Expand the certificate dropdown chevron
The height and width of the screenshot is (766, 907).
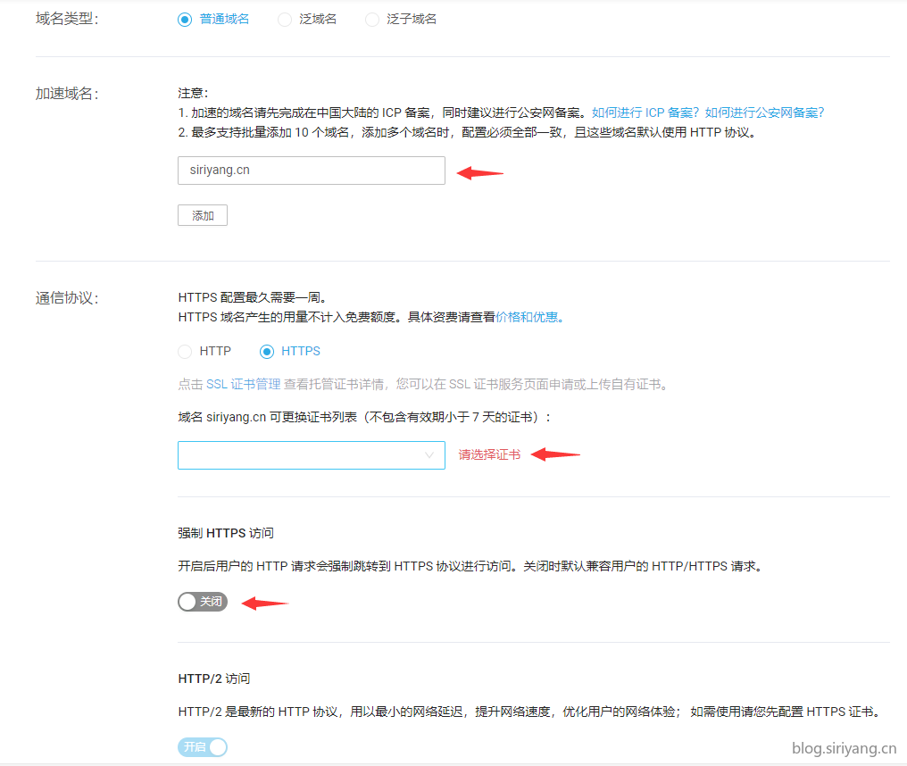429,455
